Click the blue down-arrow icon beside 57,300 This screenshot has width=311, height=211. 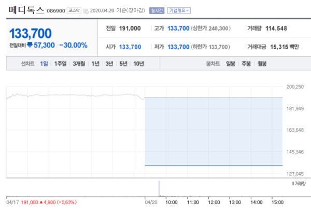30,45
